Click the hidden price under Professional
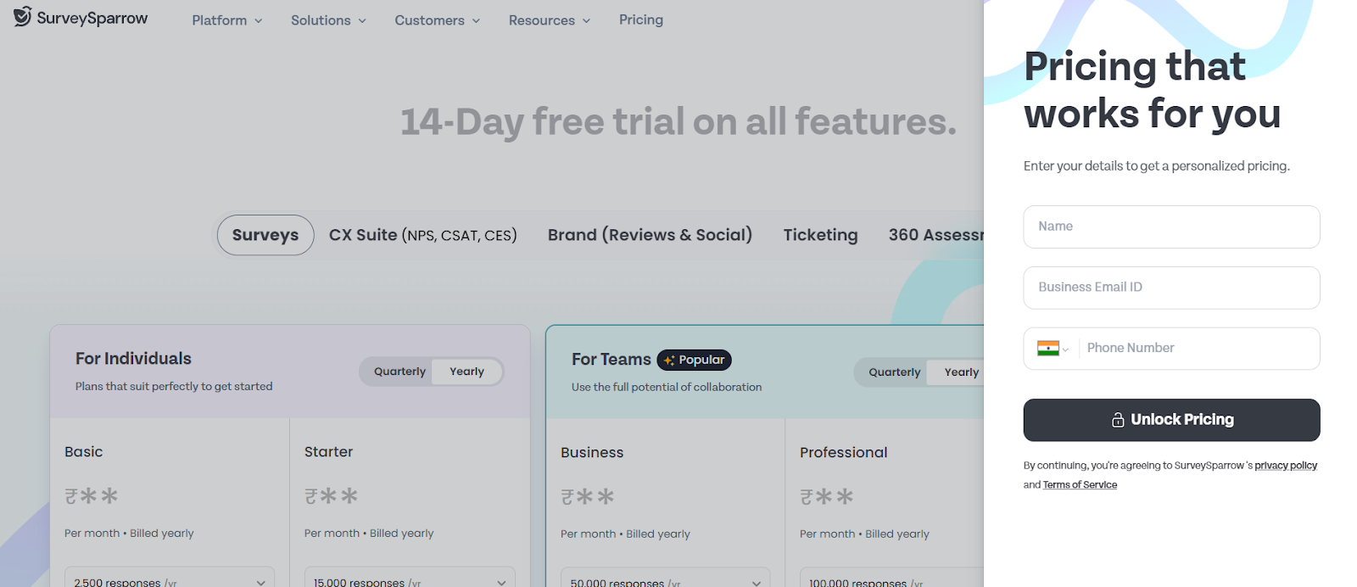The width and height of the screenshot is (1357, 587). [826, 497]
